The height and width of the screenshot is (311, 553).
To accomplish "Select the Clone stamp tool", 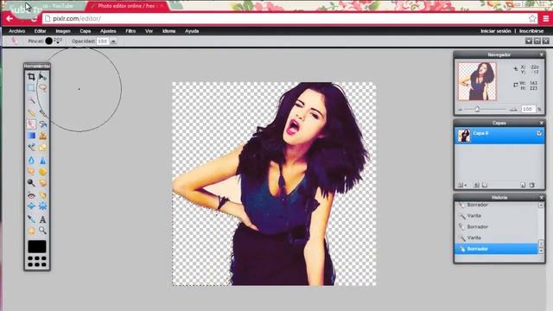I will (42, 136).
